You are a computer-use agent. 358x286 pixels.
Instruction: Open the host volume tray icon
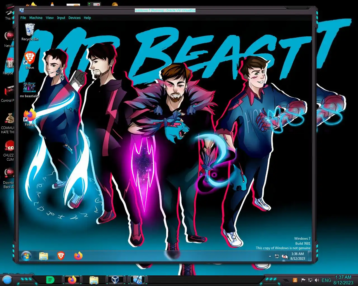[x=317, y=280]
